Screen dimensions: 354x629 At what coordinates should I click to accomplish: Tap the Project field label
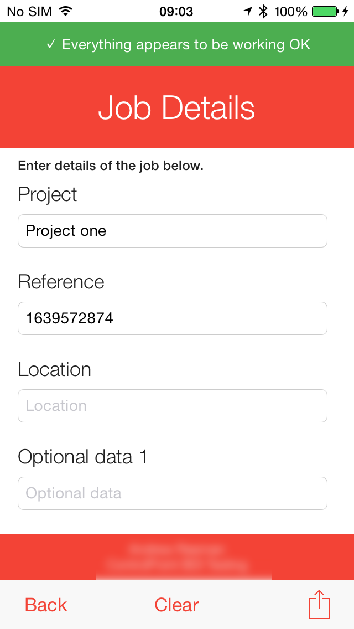48,194
